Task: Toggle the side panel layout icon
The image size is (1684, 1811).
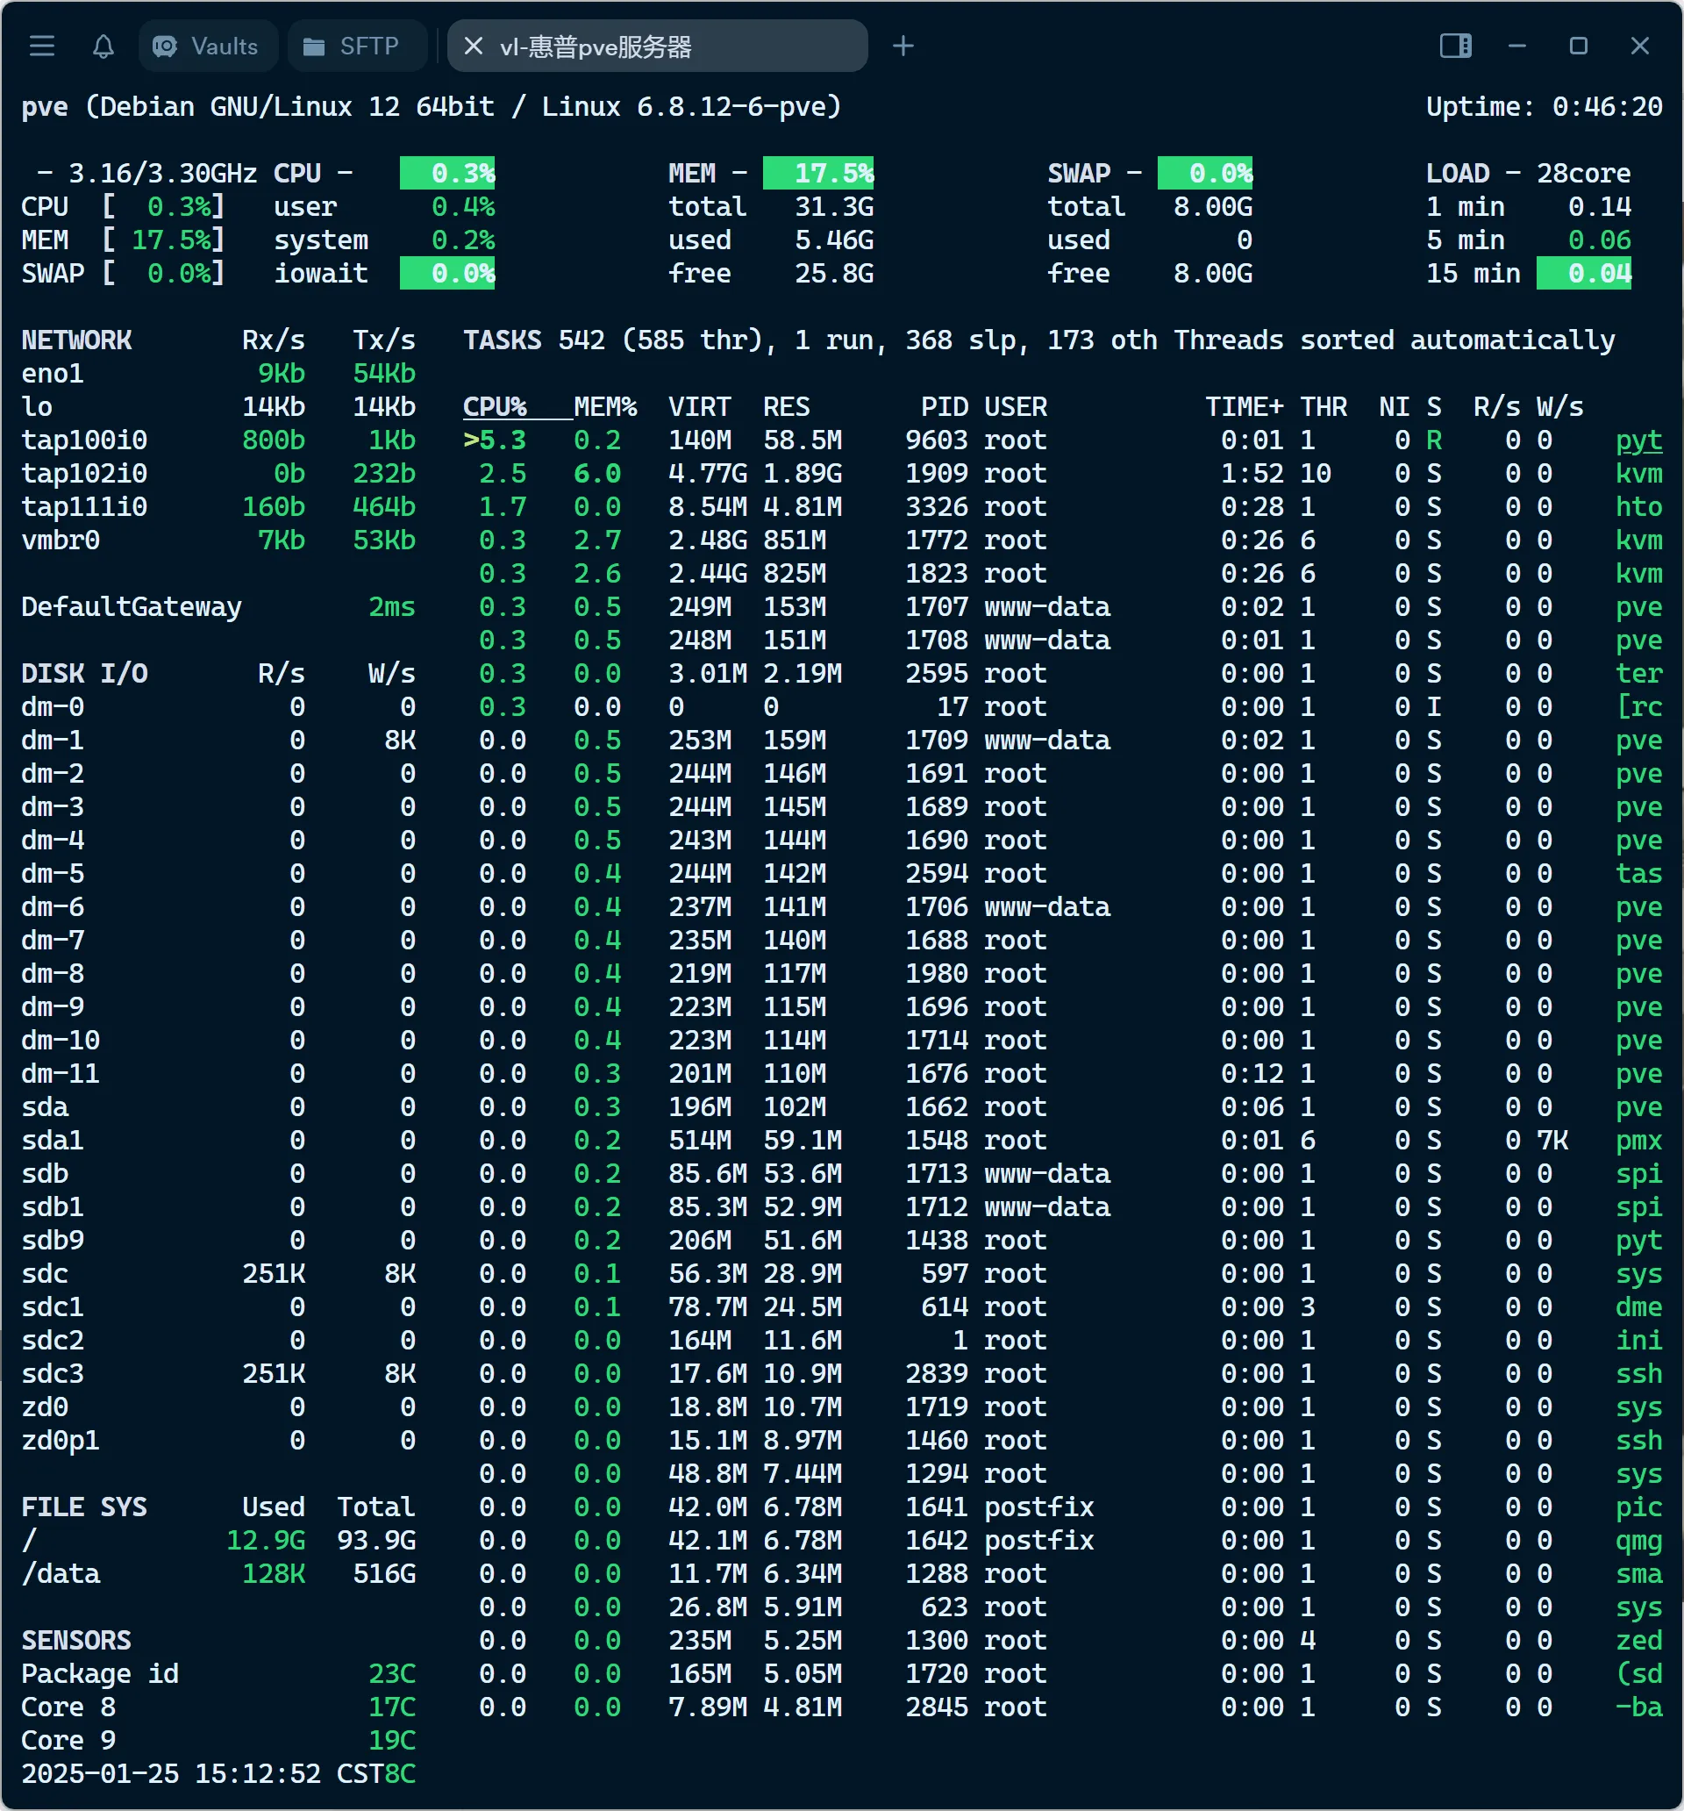Action: [1454, 47]
